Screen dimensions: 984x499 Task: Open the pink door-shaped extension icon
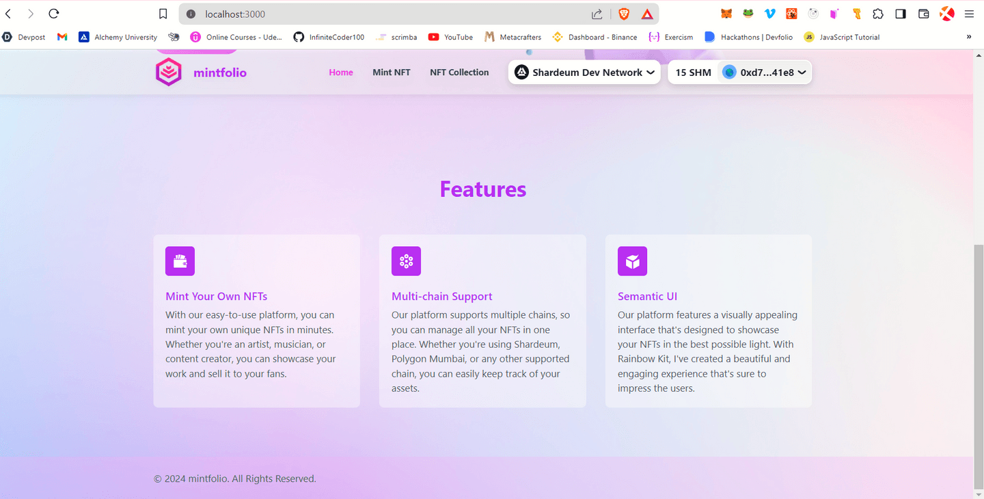pos(834,14)
